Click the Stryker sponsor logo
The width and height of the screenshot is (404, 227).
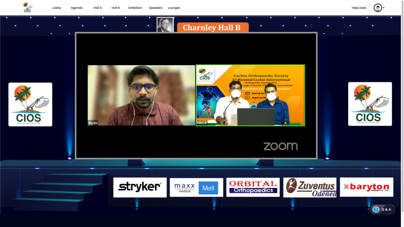pos(140,187)
